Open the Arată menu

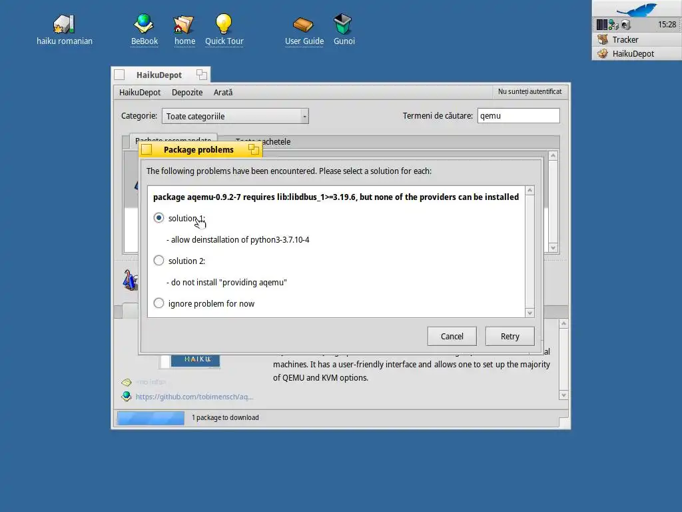point(222,92)
